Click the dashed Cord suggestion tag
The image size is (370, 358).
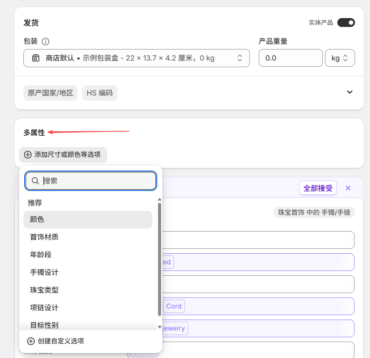point(174,306)
